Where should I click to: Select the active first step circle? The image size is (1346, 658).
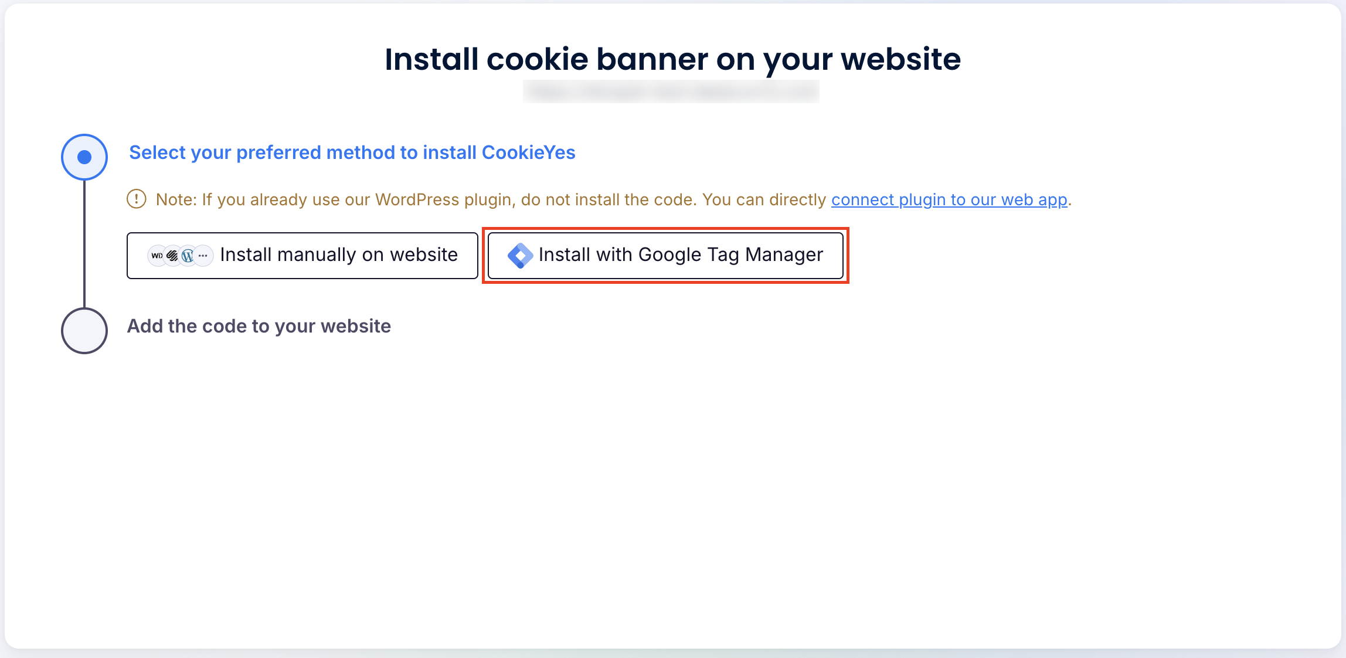pos(84,157)
